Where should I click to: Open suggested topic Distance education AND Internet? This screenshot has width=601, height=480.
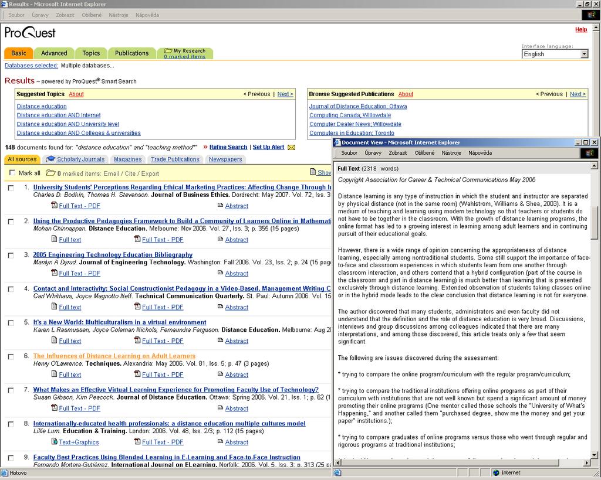click(59, 115)
